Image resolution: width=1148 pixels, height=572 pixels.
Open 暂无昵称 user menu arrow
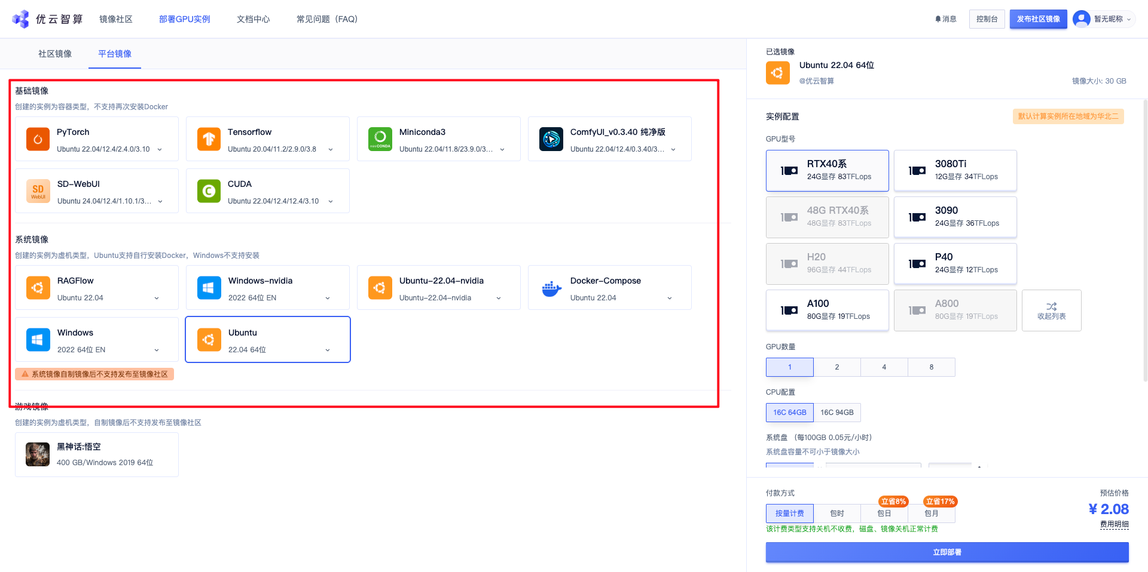1129,19
